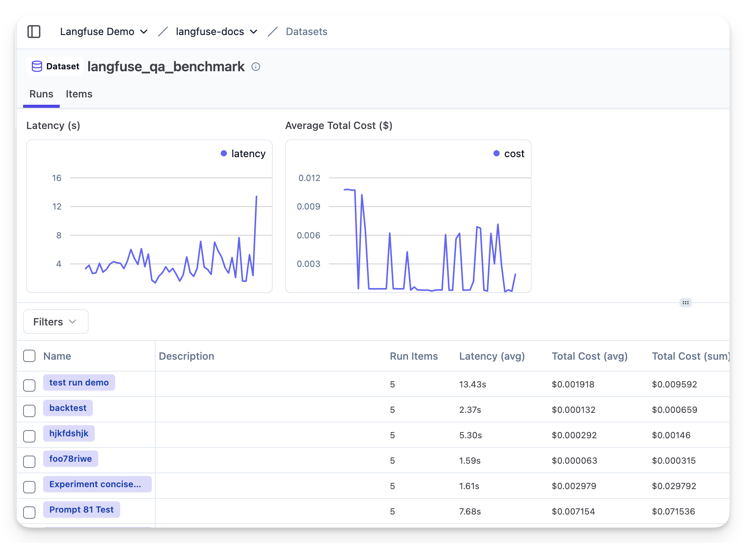Open the Filters dropdown
Screen dimensions: 745x543
(55, 322)
